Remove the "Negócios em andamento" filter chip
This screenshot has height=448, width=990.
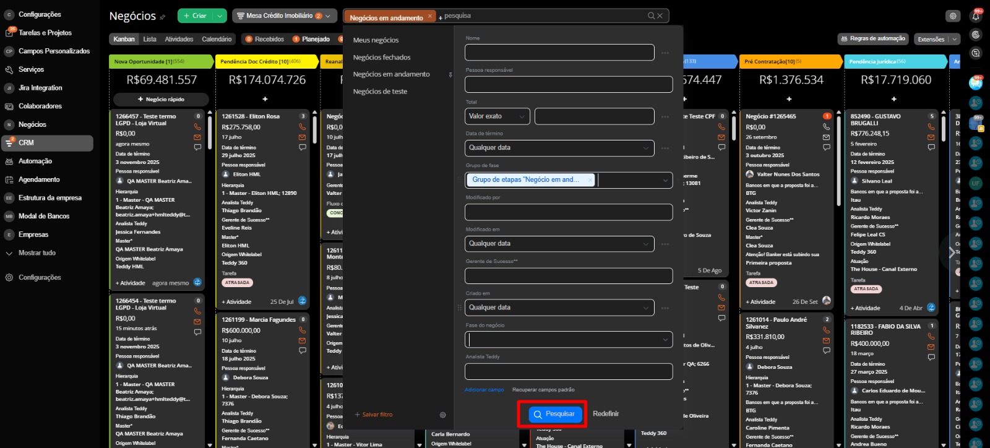click(431, 16)
